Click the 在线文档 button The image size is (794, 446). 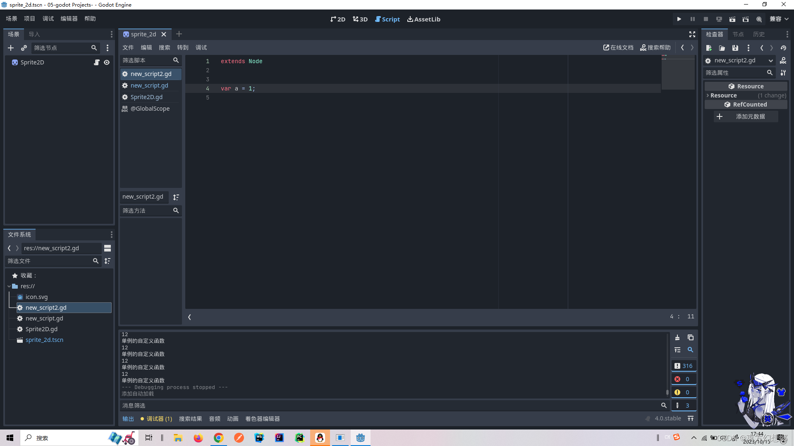[x=618, y=47]
